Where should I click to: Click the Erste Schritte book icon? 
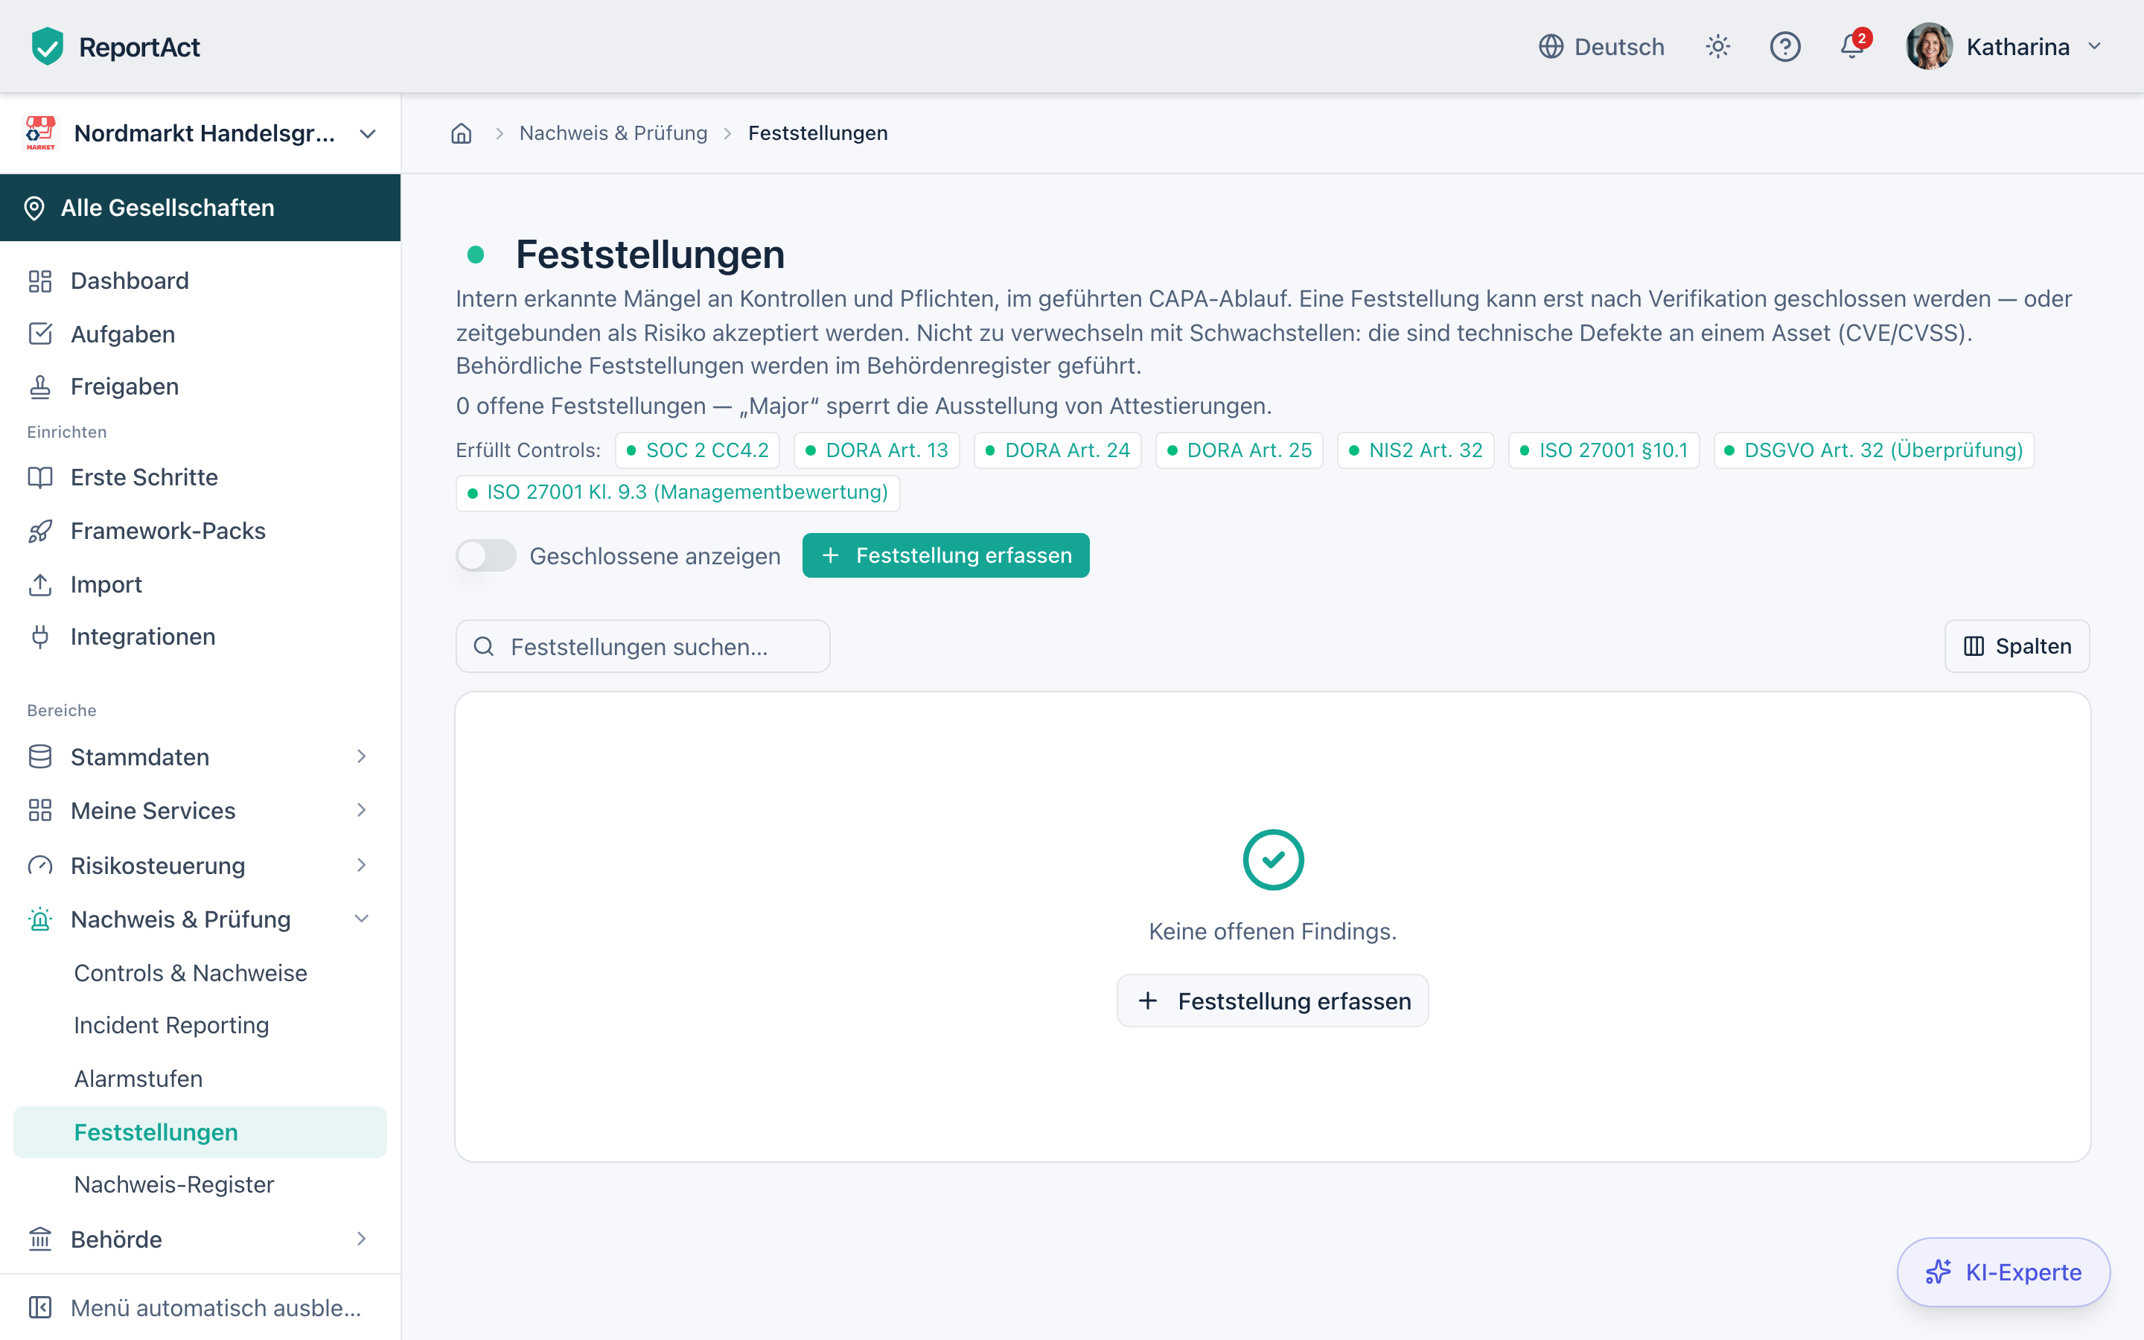click(x=40, y=476)
